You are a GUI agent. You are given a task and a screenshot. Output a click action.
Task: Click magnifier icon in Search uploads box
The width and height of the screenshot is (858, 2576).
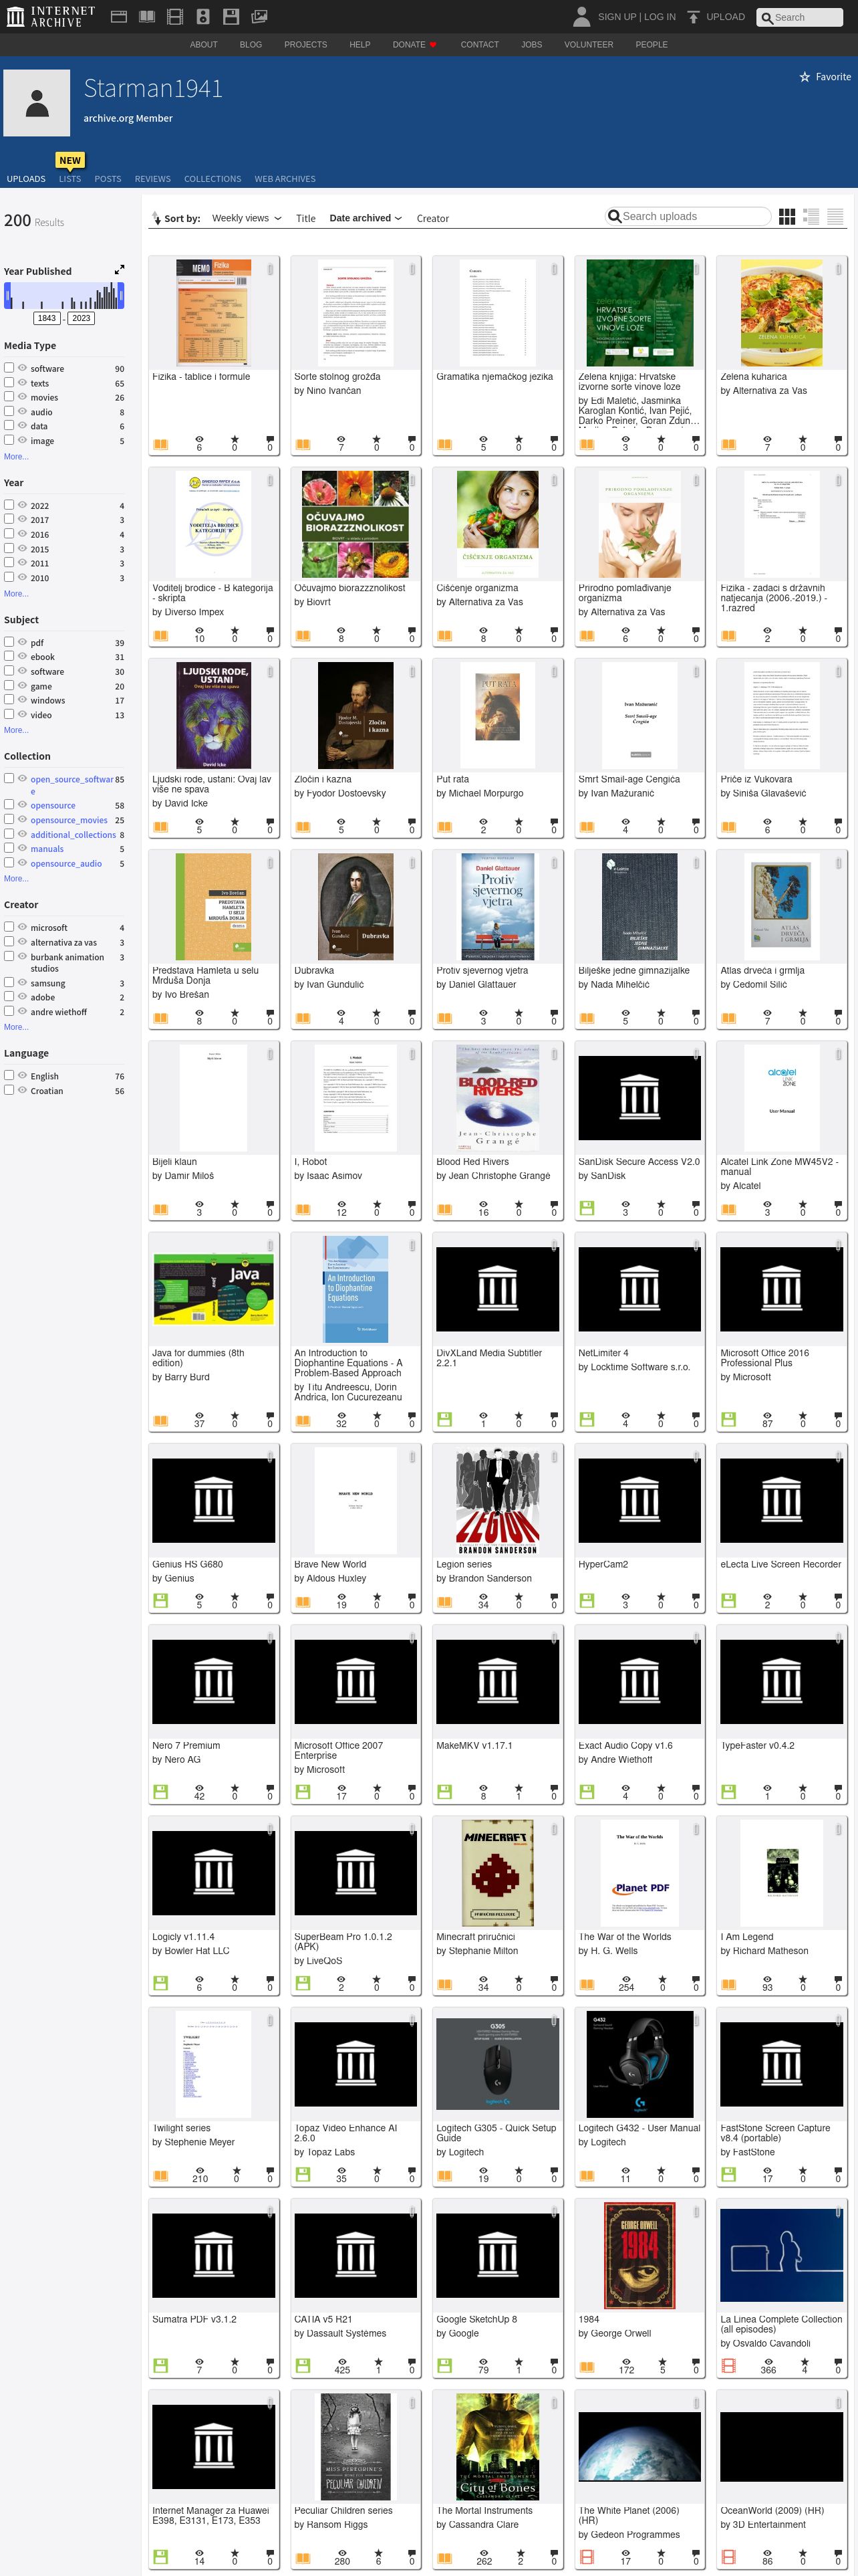click(614, 216)
